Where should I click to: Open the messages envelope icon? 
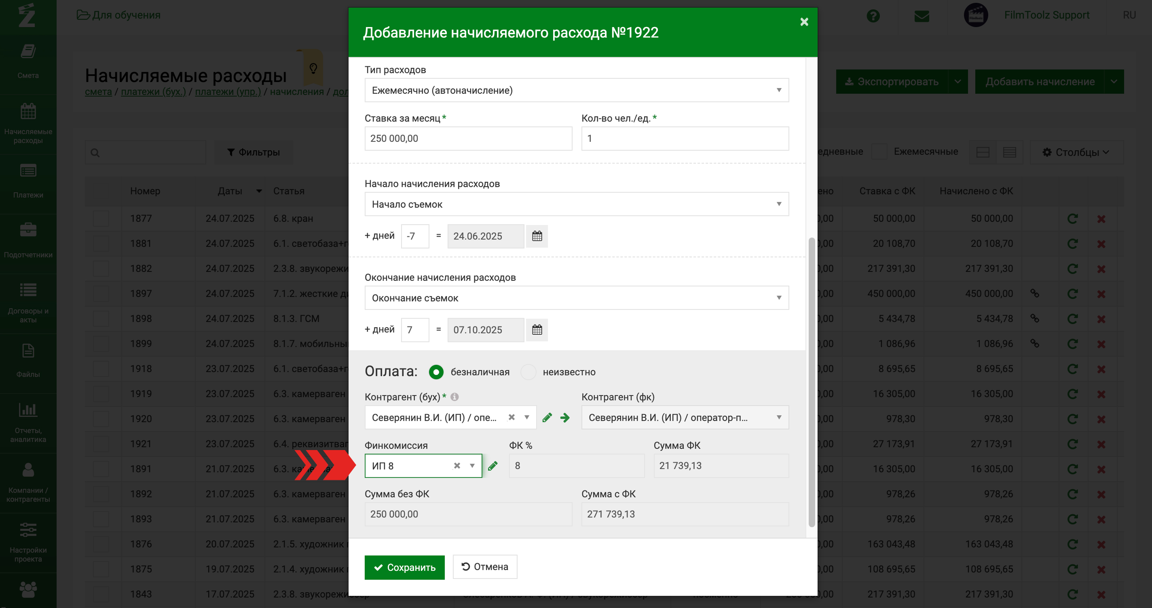[922, 16]
